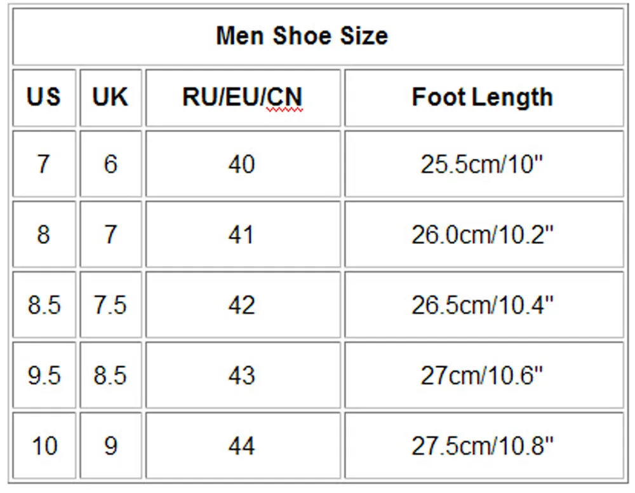Click the EU size 40 cell
The width and height of the screenshot is (635, 493).
click(x=243, y=165)
